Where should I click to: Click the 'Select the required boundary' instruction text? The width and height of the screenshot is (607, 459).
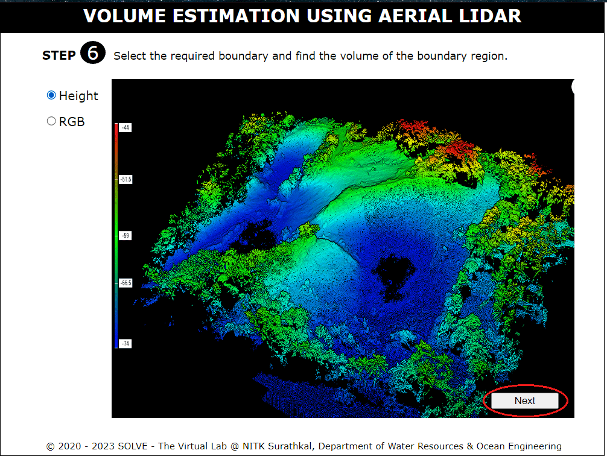click(310, 56)
